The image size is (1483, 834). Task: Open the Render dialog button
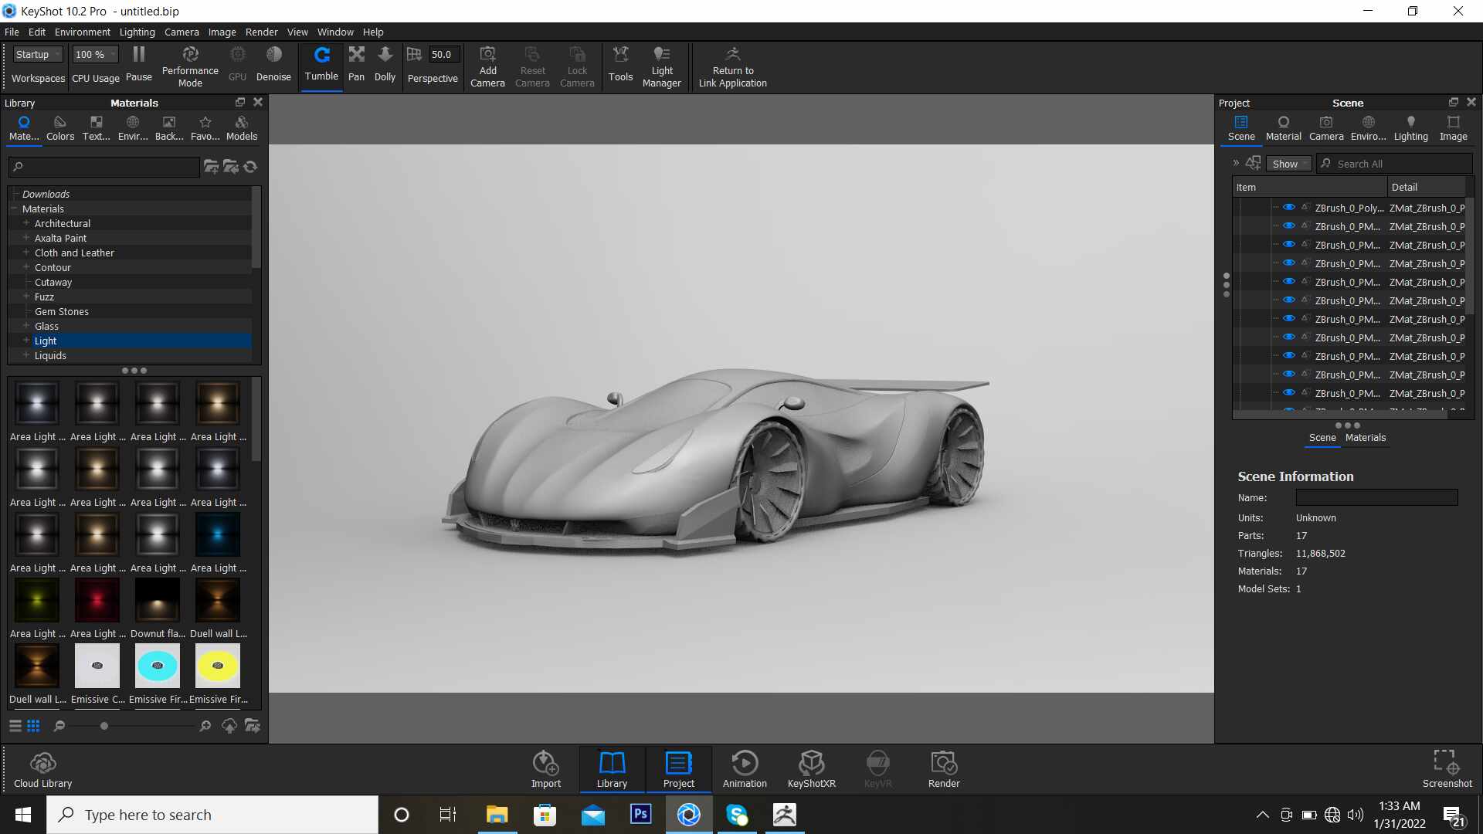[944, 769]
